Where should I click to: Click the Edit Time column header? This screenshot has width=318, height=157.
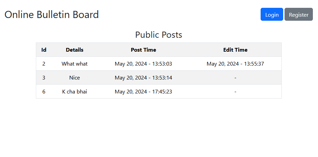click(235, 50)
